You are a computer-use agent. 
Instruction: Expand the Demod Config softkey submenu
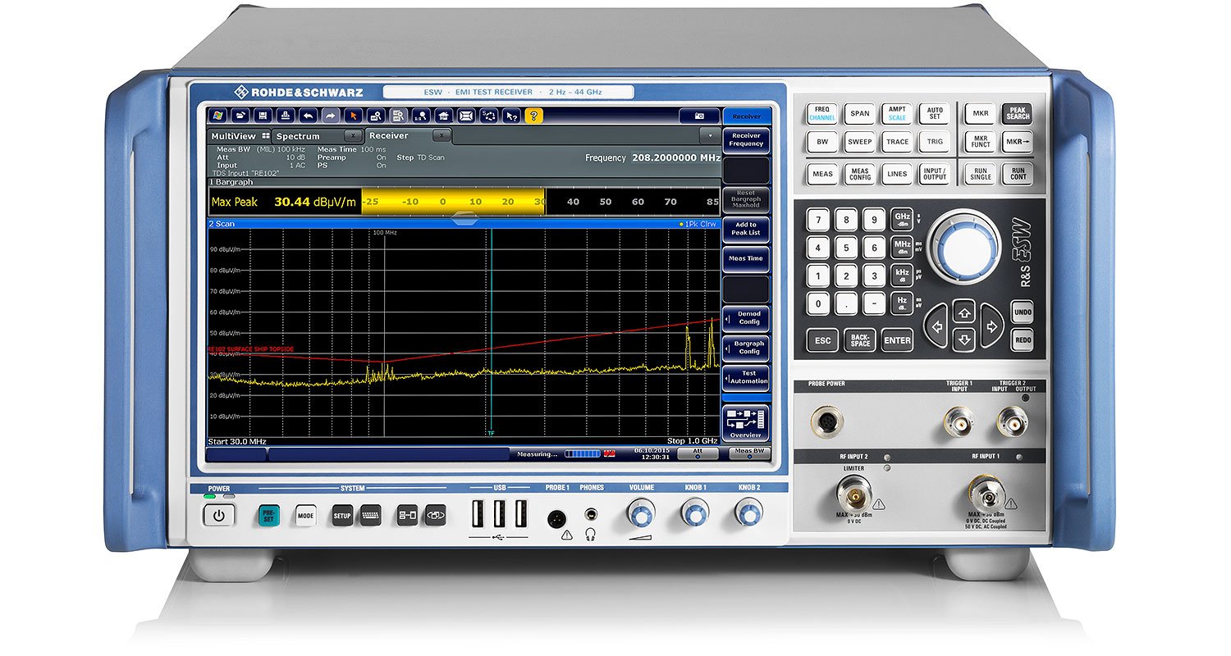tap(747, 318)
